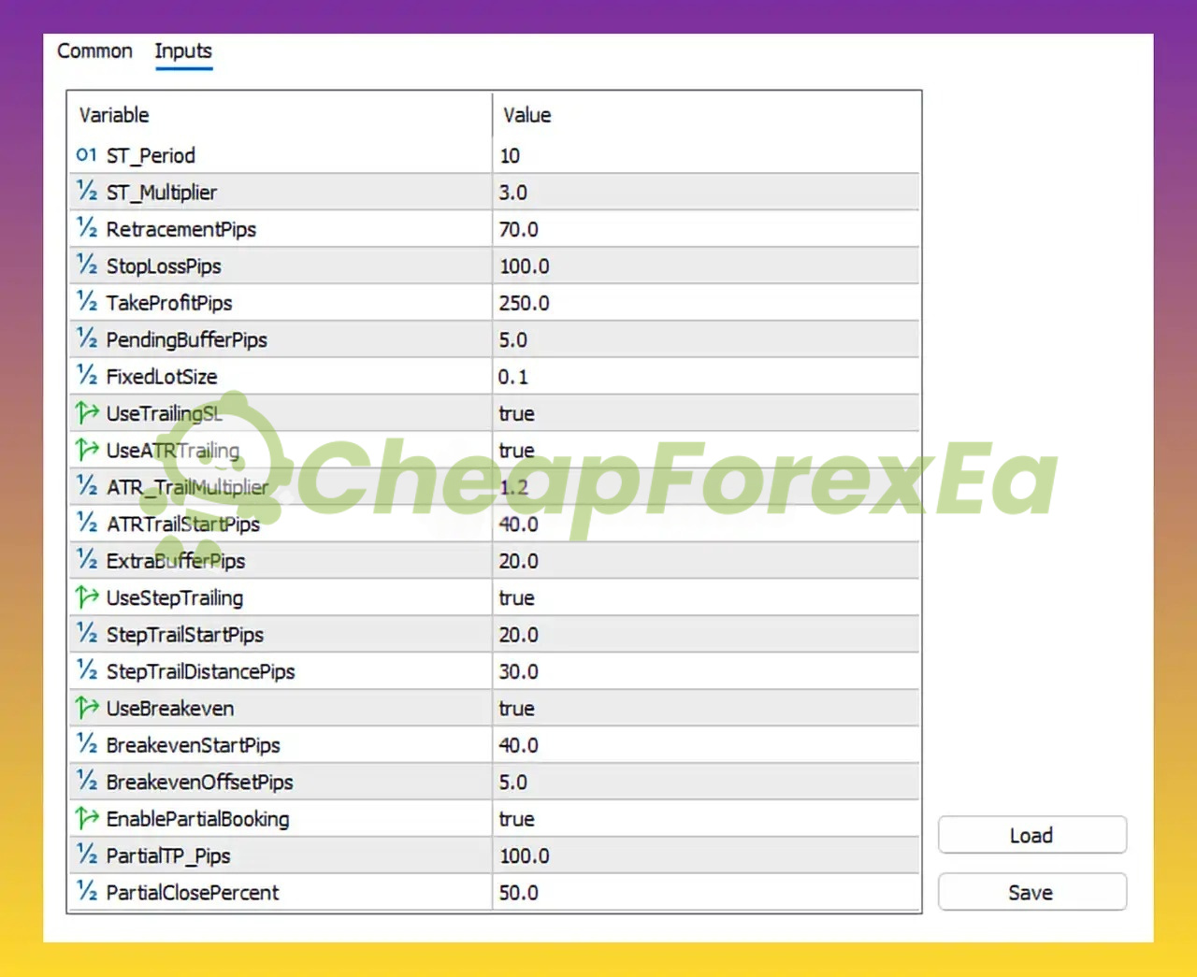Select the ½ icon beside RetracementPips

(x=86, y=228)
